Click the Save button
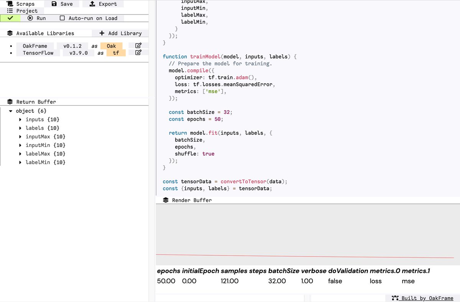Viewport: 460px width, 302px height. (62, 4)
